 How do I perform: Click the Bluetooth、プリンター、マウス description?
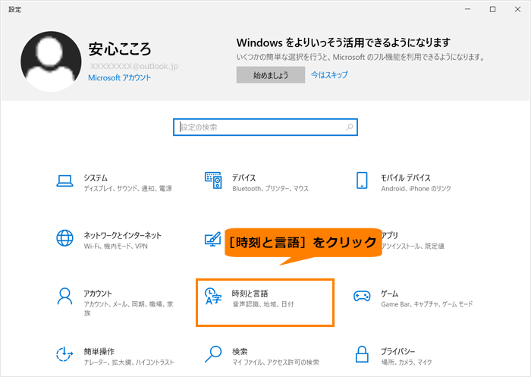pos(270,189)
